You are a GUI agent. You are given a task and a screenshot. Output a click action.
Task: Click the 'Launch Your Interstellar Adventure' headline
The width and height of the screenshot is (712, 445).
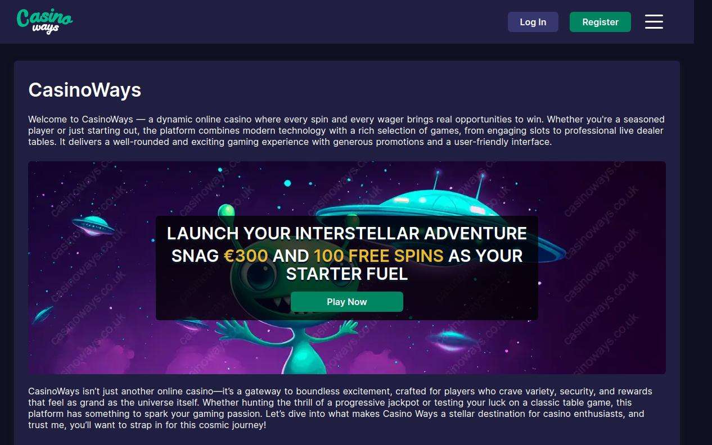(347, 233)
